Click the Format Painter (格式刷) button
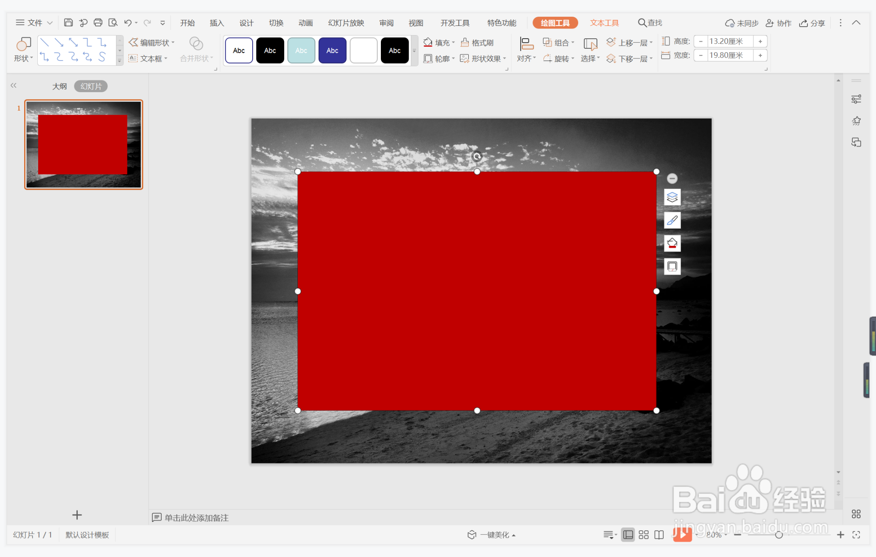The image size is (876, 557). (x=477, y=43)
